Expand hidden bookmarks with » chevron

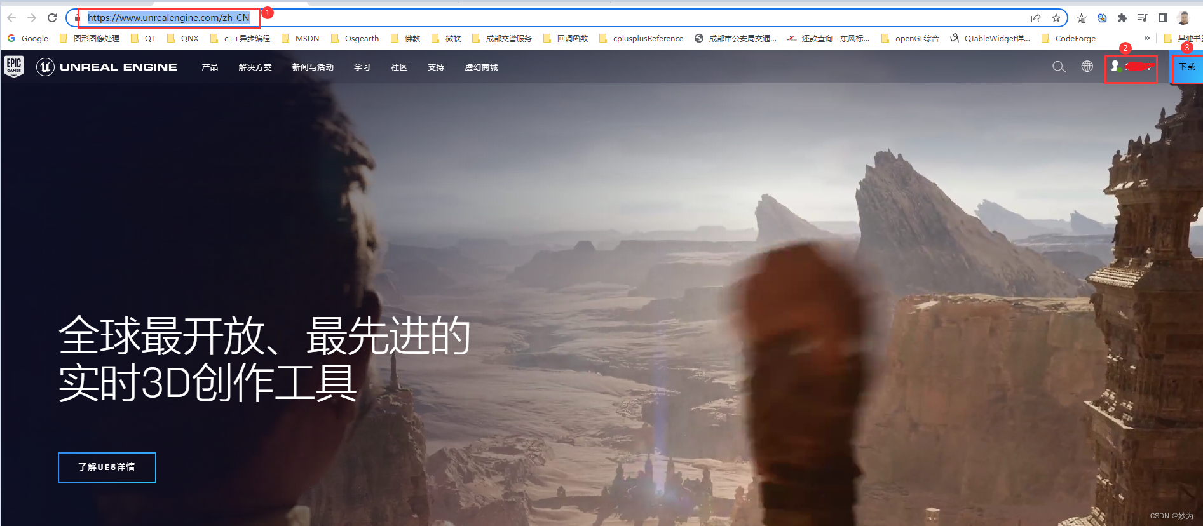pyautogui.click(x=1146, y=38)
